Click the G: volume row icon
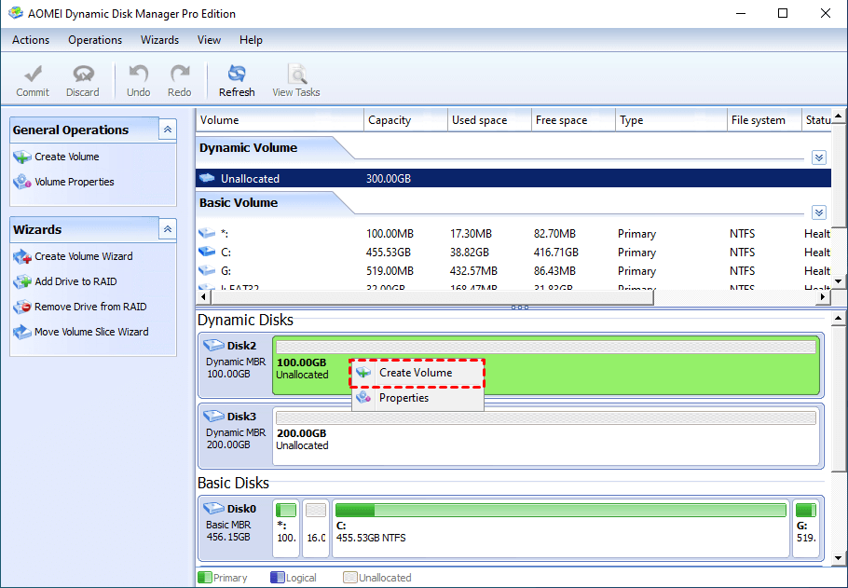848x588 pixels. [207, 270]
